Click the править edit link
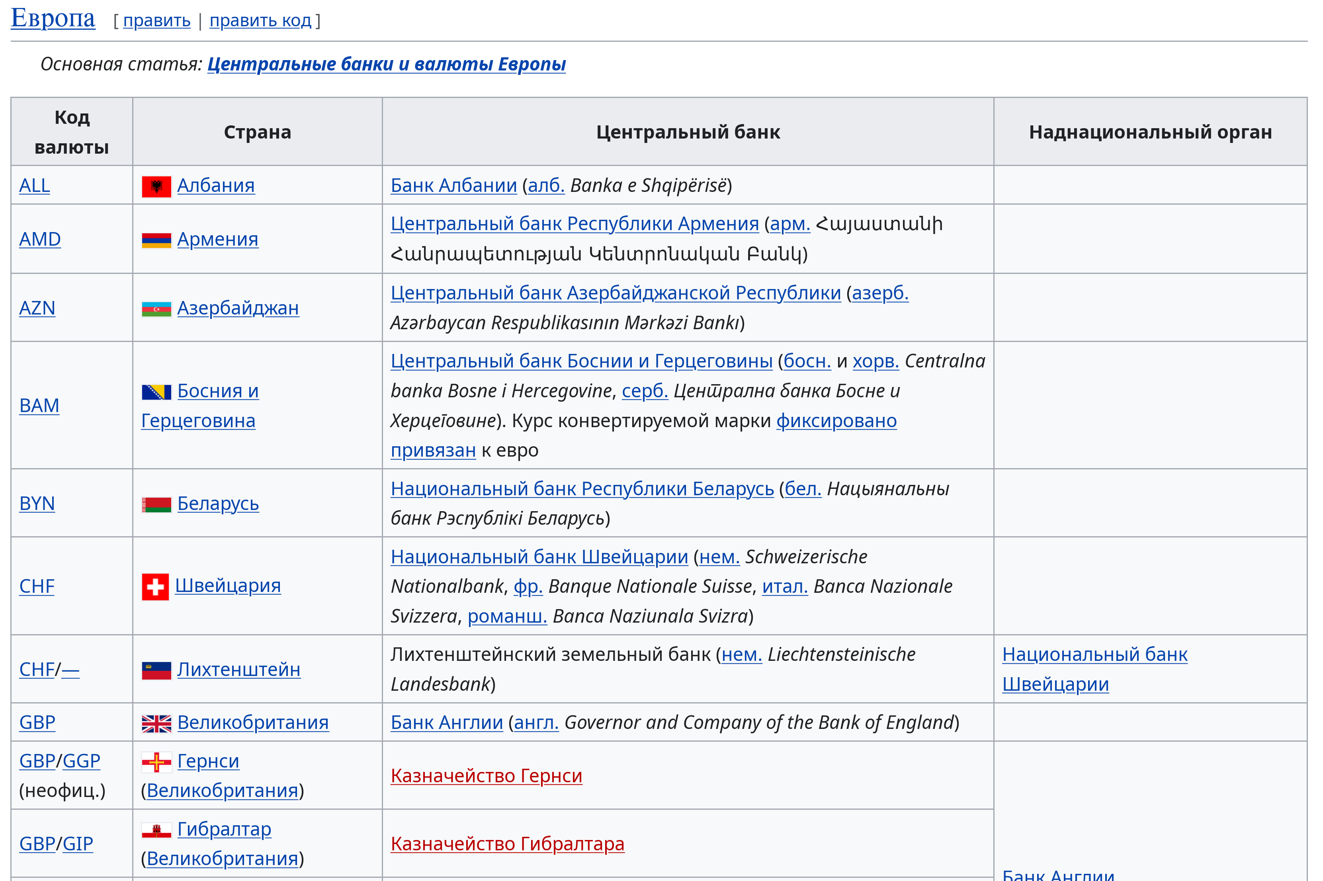 (x=157, y=21)
